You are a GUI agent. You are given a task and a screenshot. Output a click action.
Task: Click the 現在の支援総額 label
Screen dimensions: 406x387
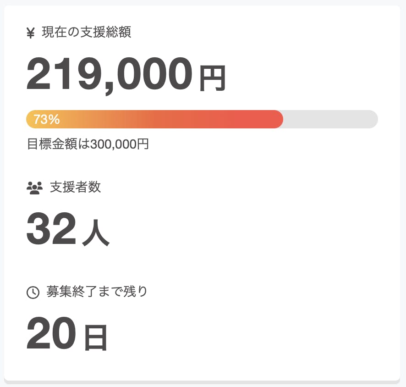click(x=86, y=33)
